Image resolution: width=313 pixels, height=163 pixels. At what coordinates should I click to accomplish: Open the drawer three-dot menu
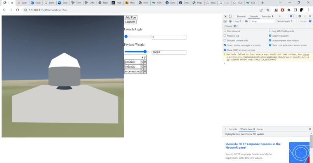225,129
